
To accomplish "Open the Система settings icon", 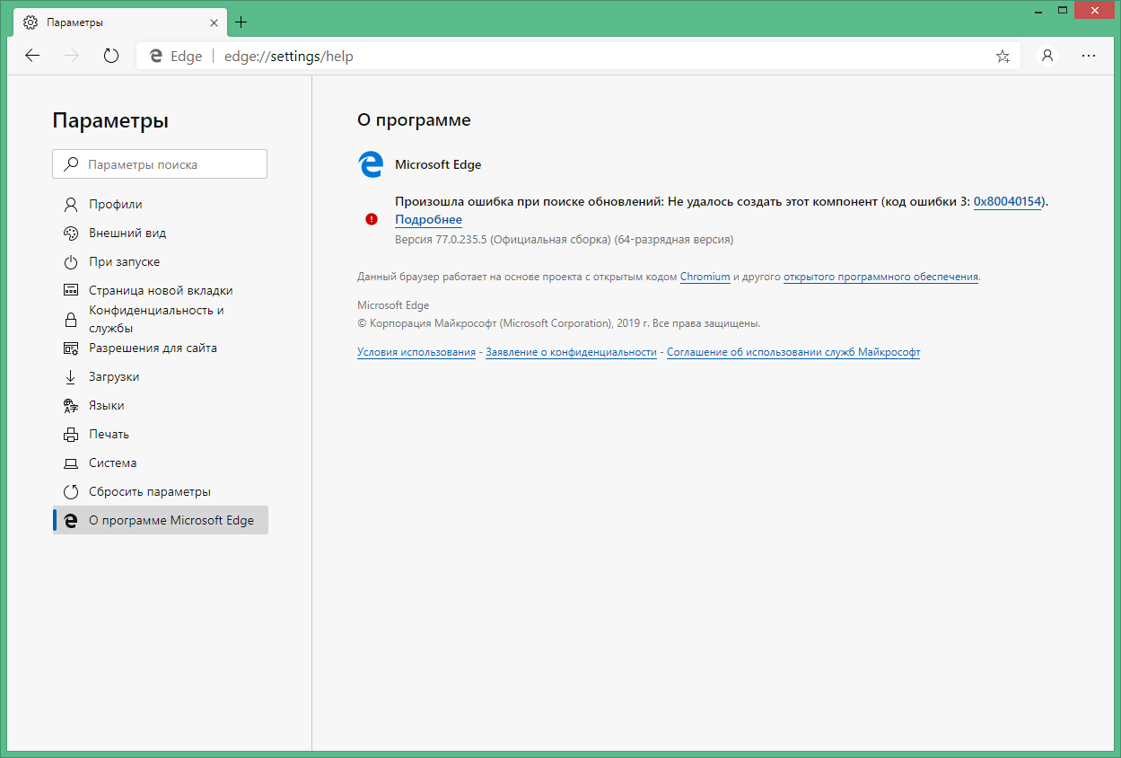I will pyautogui.click(x=70, y=463).
